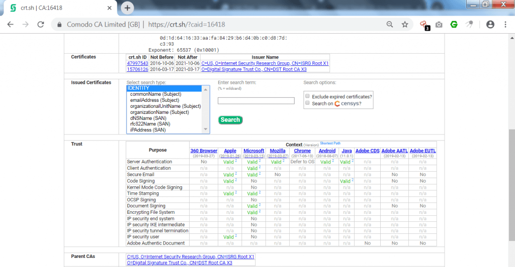Click the padlock site security icon

point(59,25)
